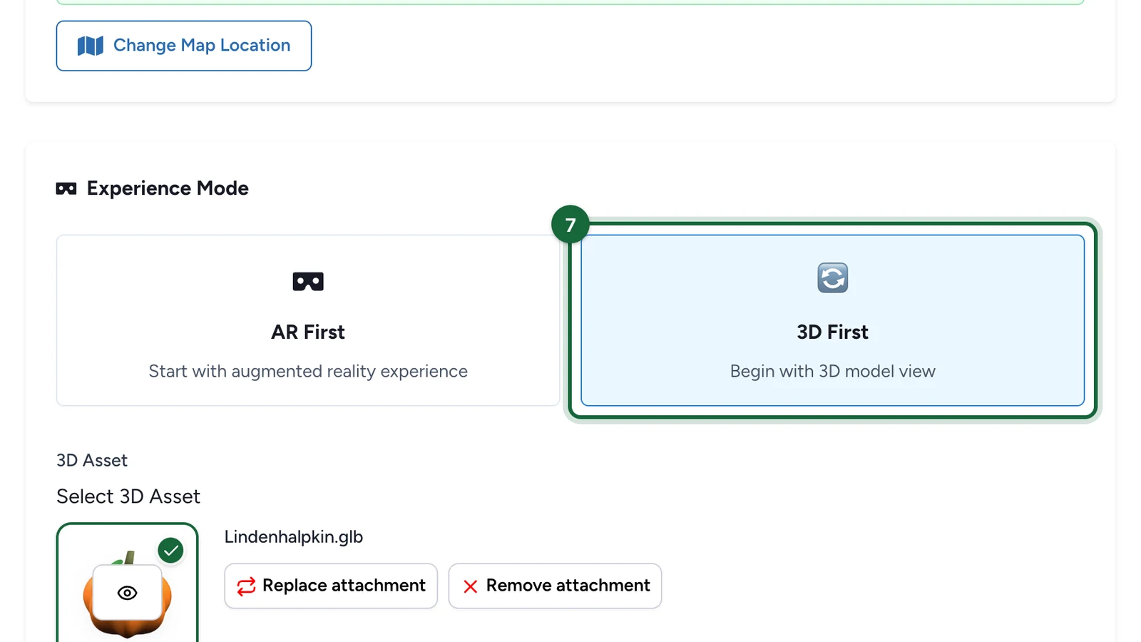Click Remove attachment button
1141x642 pixels.
tap(555, 586)
